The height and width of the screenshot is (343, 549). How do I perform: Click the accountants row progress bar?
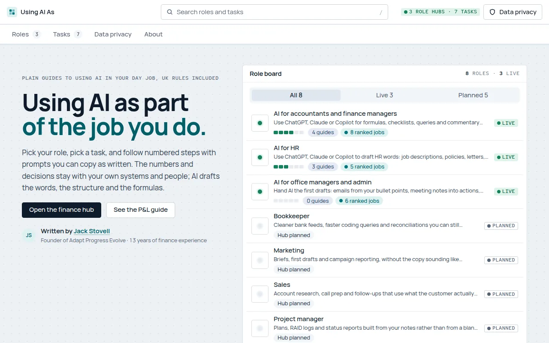click(289, 132)
